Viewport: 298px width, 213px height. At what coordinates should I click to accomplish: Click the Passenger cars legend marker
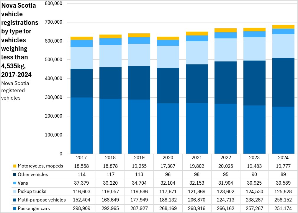[x=14, y=209]
